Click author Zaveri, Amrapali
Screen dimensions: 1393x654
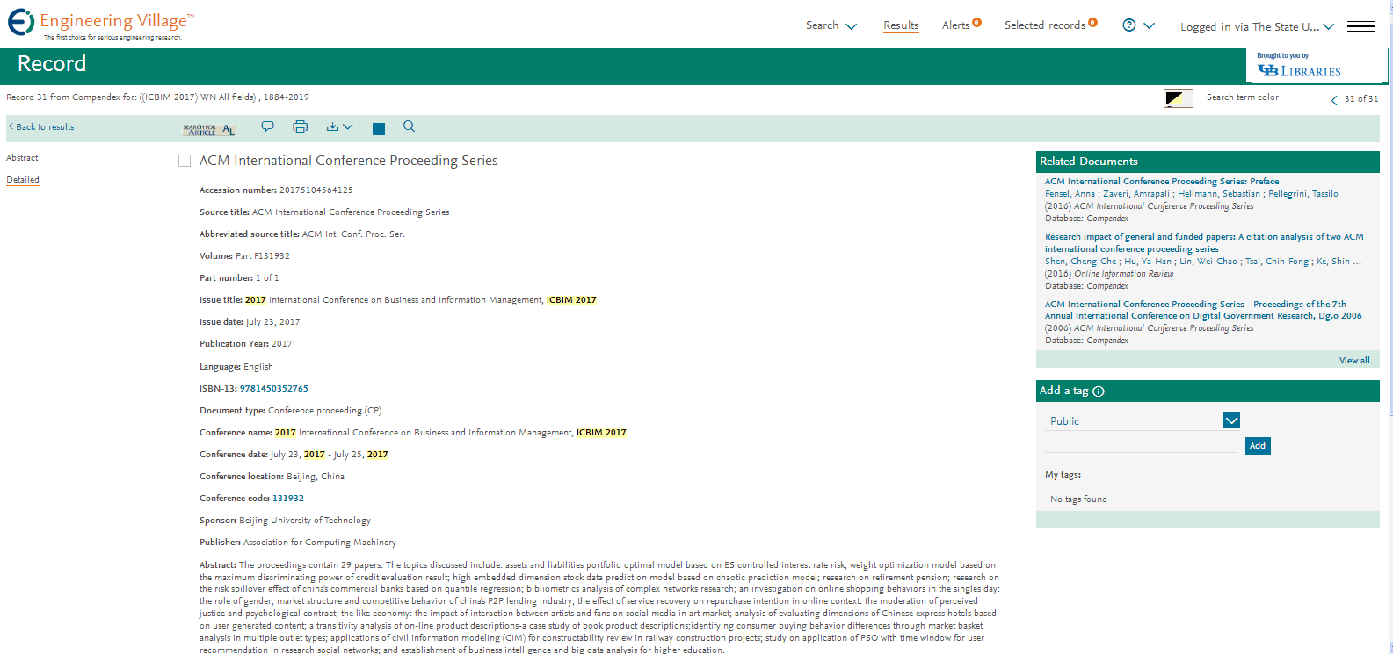pos(1136,194)
